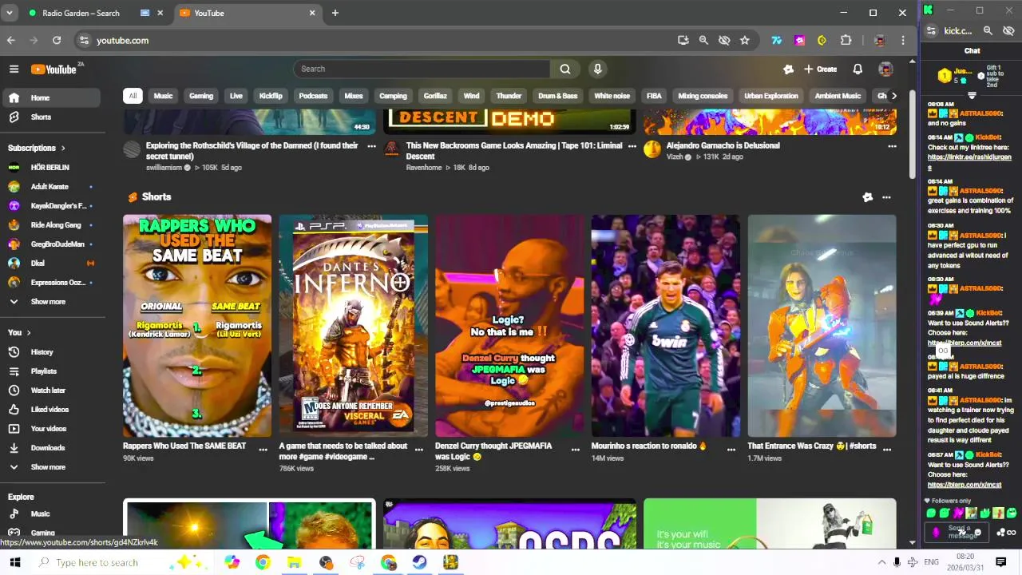The height and width of the screenshot is (575, 1022).
Task: Select the All filter chip
Action: (133, 96)
